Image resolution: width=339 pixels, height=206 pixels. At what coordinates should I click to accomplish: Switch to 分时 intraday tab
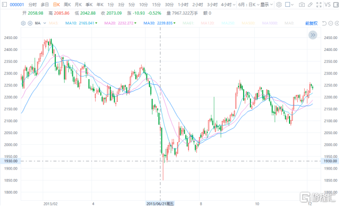(x=32, y=5)
